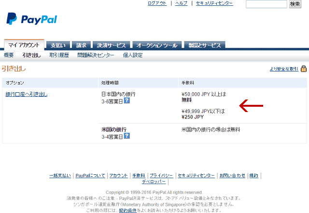Open 個人設定 submenu item
This screenshot has height=213, width=309.
(133, 55)
